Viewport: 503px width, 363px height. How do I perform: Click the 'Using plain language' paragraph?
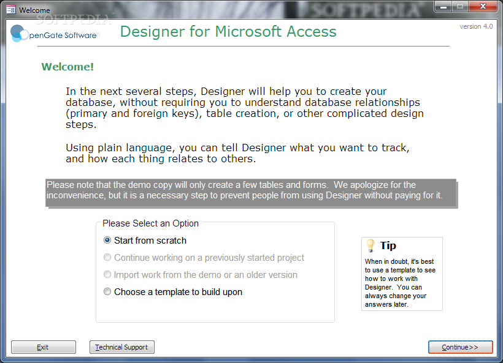[x=237, y=153]
